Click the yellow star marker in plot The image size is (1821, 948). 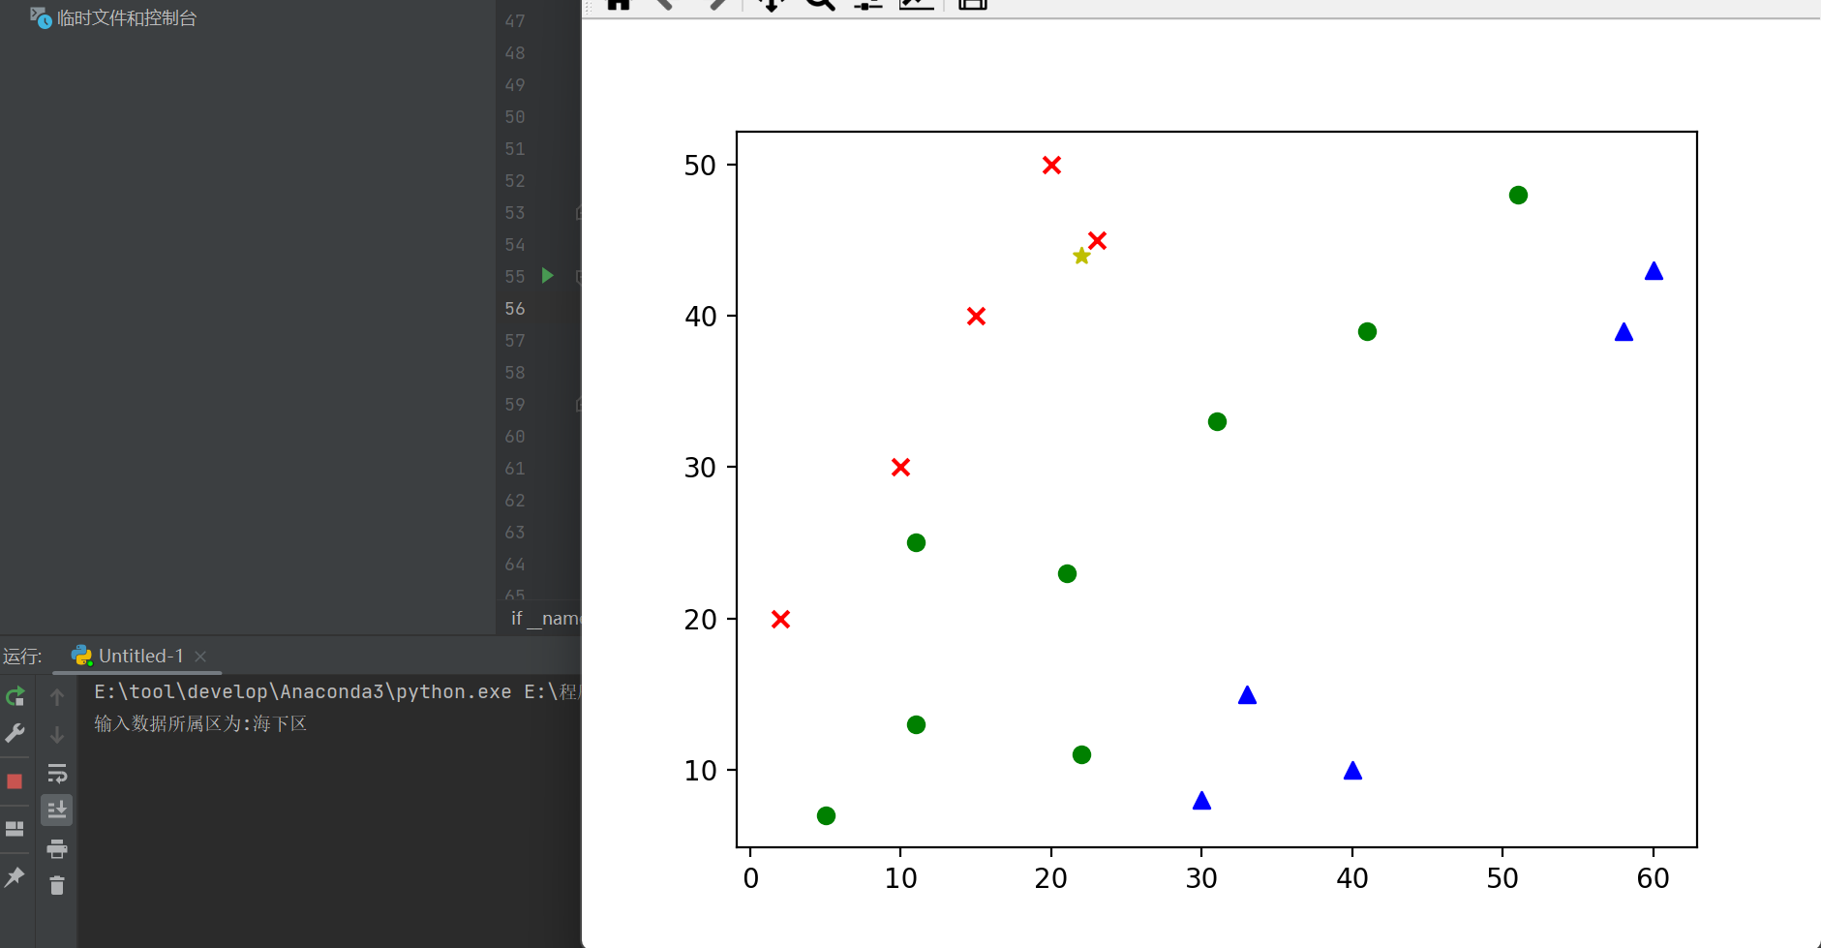[1081, 256]
